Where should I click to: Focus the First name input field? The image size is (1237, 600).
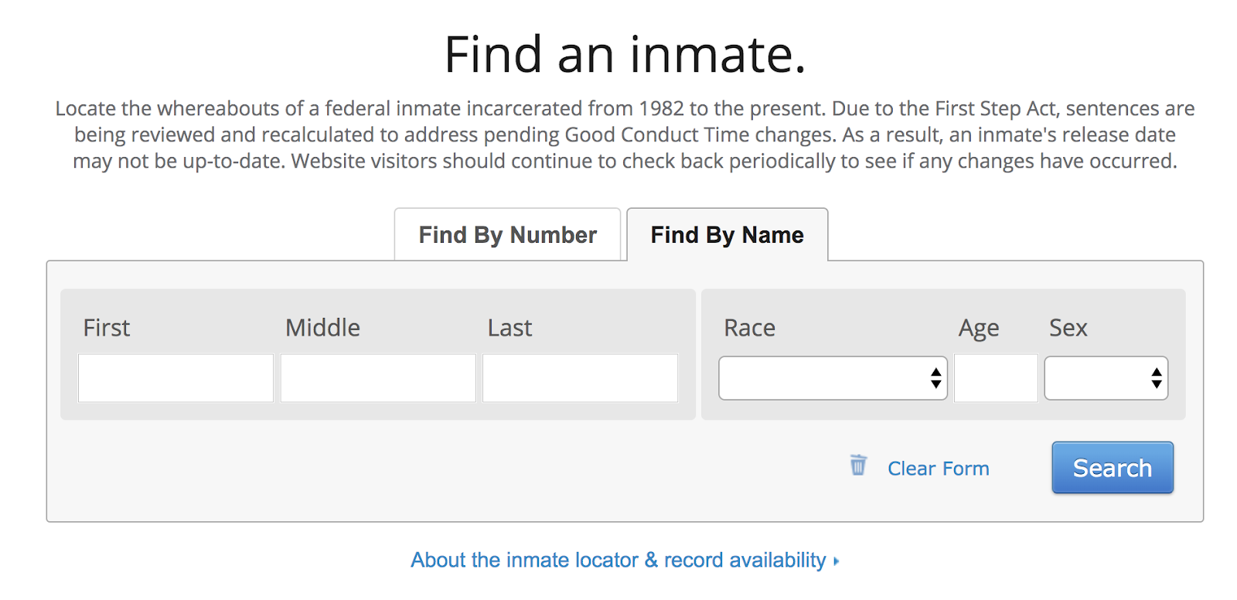pos(175,378)
